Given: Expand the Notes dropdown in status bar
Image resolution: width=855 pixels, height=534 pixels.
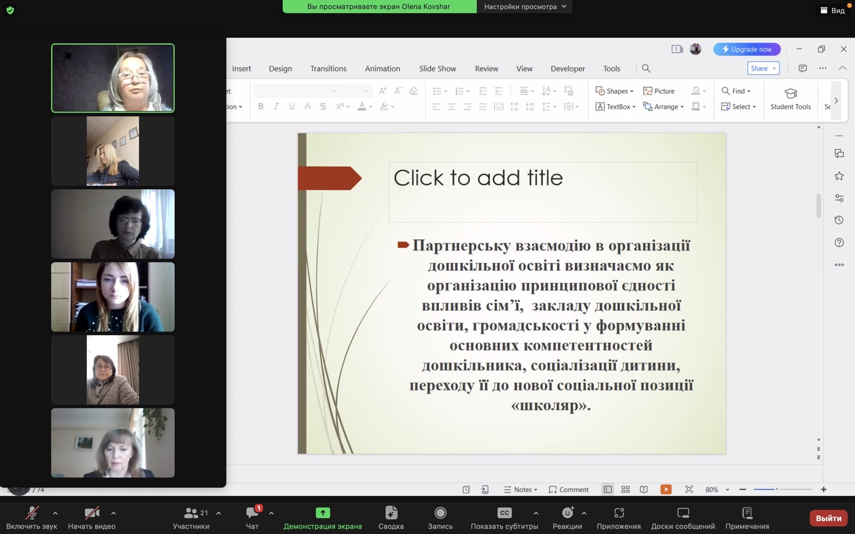Looking at the screenshot, I should click(520, 489).
